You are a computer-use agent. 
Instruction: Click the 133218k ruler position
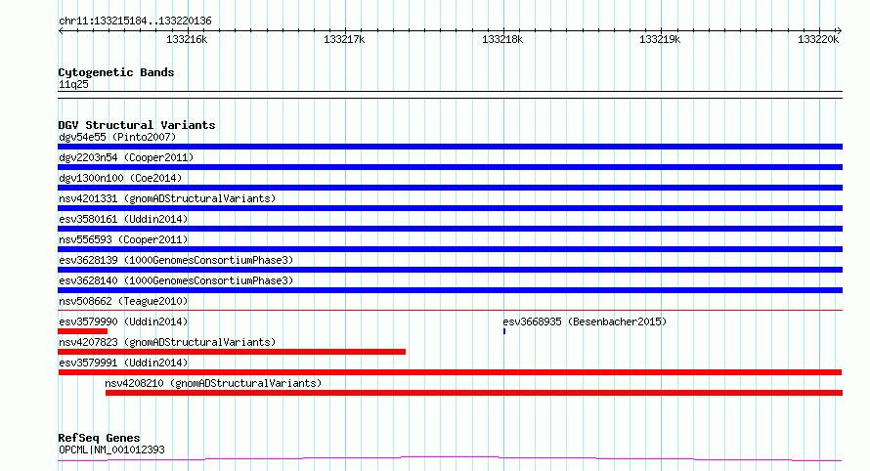[x=502, y=39]
